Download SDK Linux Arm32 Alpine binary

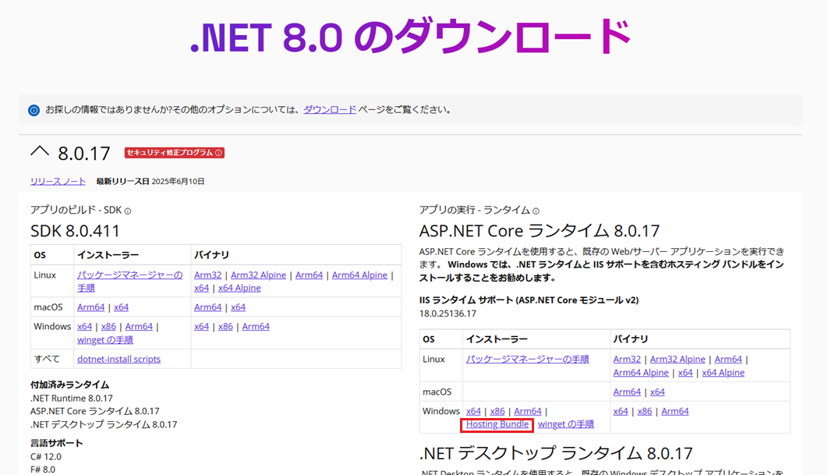point(258,275)
